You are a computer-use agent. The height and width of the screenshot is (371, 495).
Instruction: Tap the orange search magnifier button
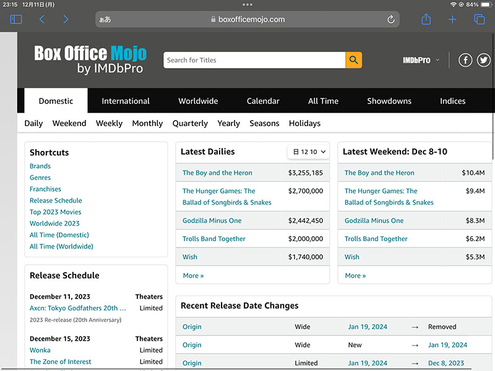click(x=353, y=60)
